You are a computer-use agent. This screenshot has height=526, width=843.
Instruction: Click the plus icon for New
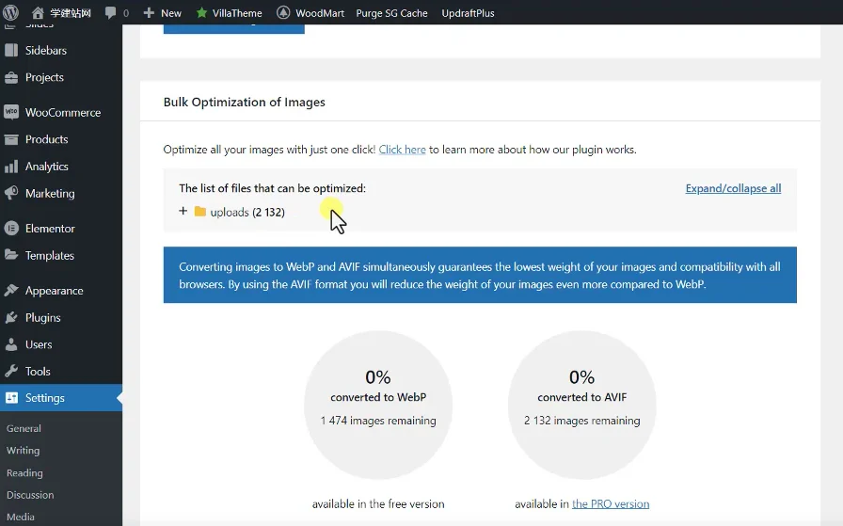(149, 13)
